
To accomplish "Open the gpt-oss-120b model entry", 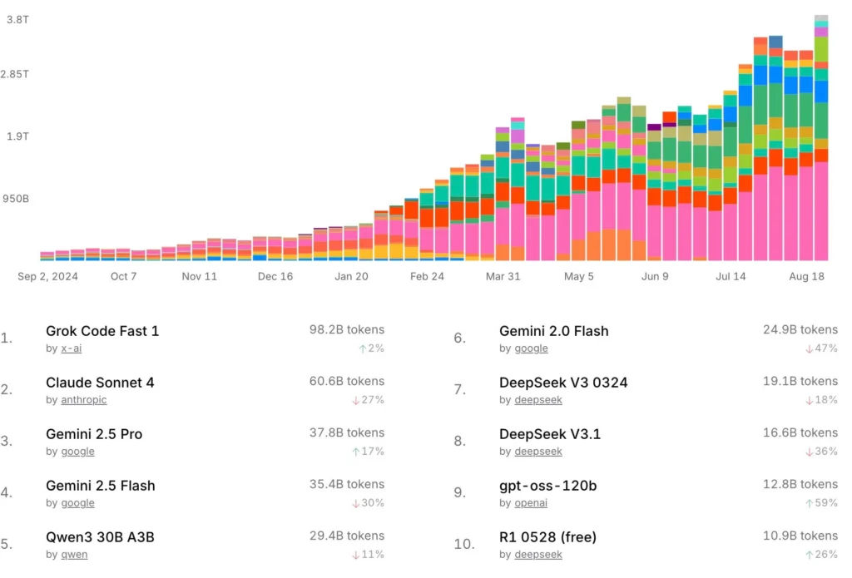I will tap(547, 486).
